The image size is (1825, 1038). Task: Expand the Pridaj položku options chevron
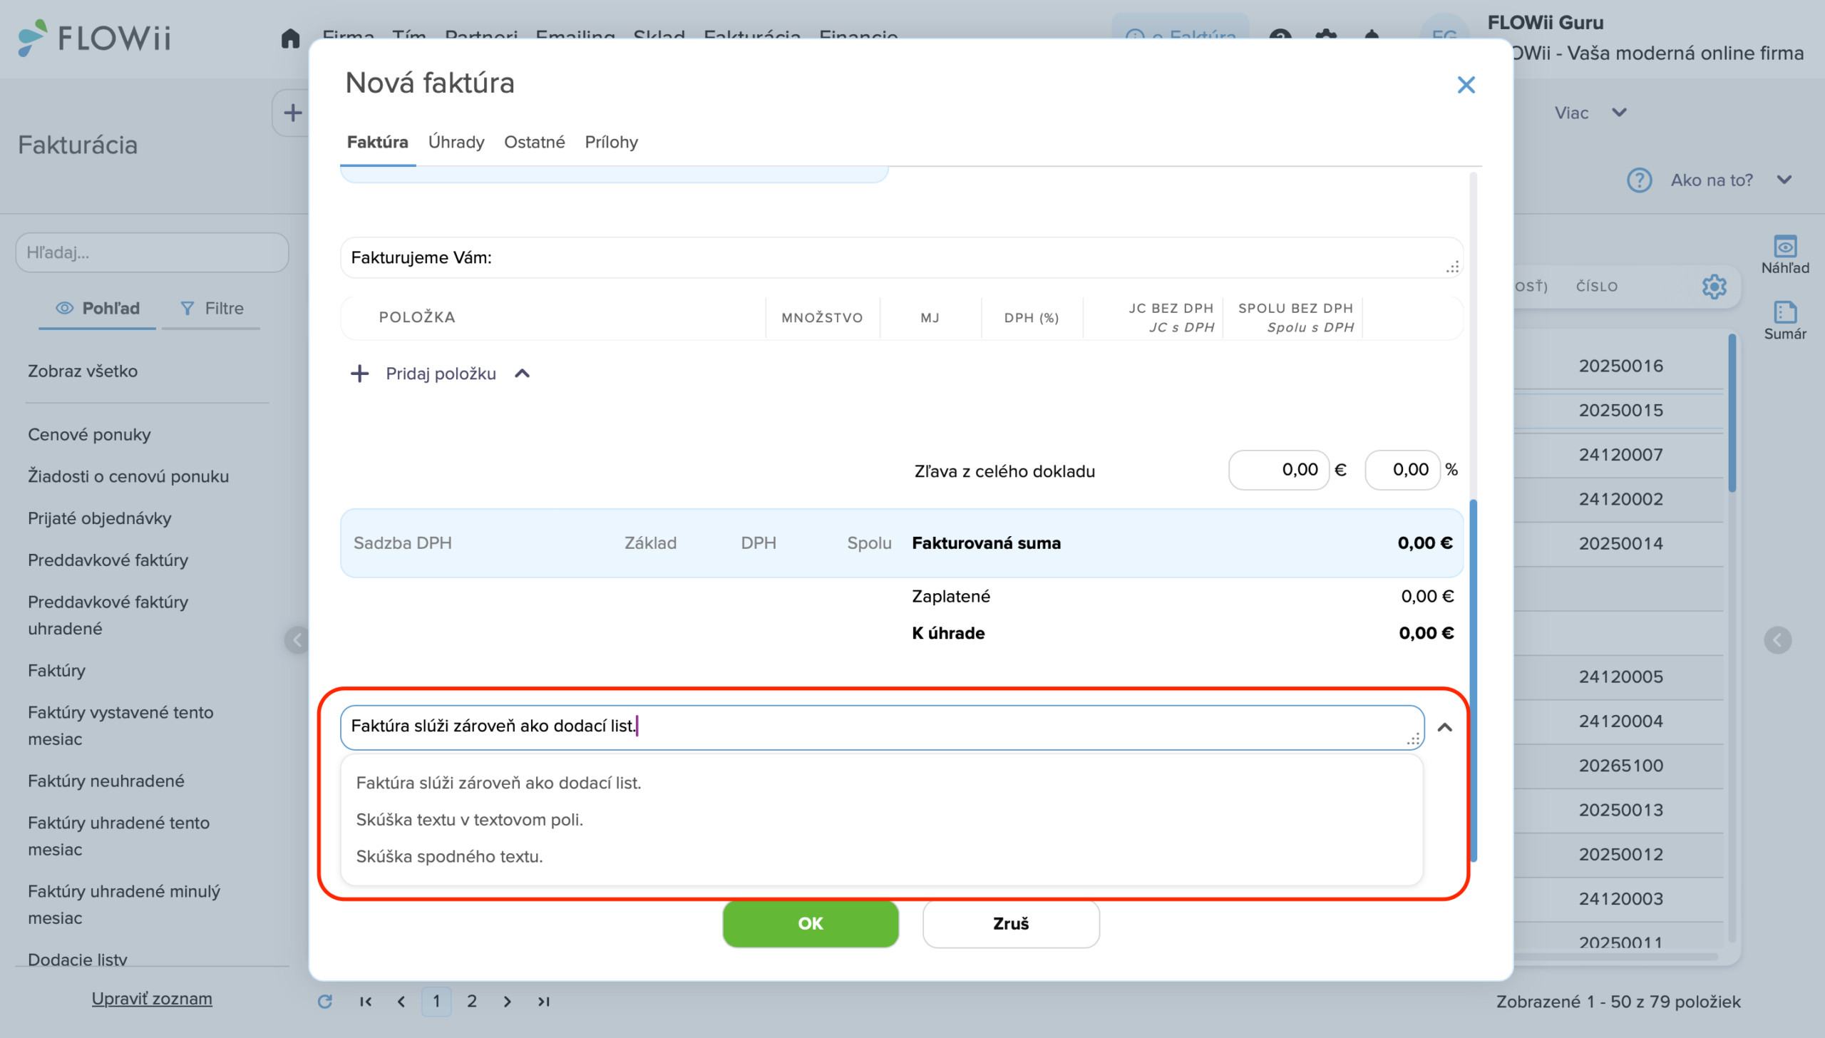[523, 374]
